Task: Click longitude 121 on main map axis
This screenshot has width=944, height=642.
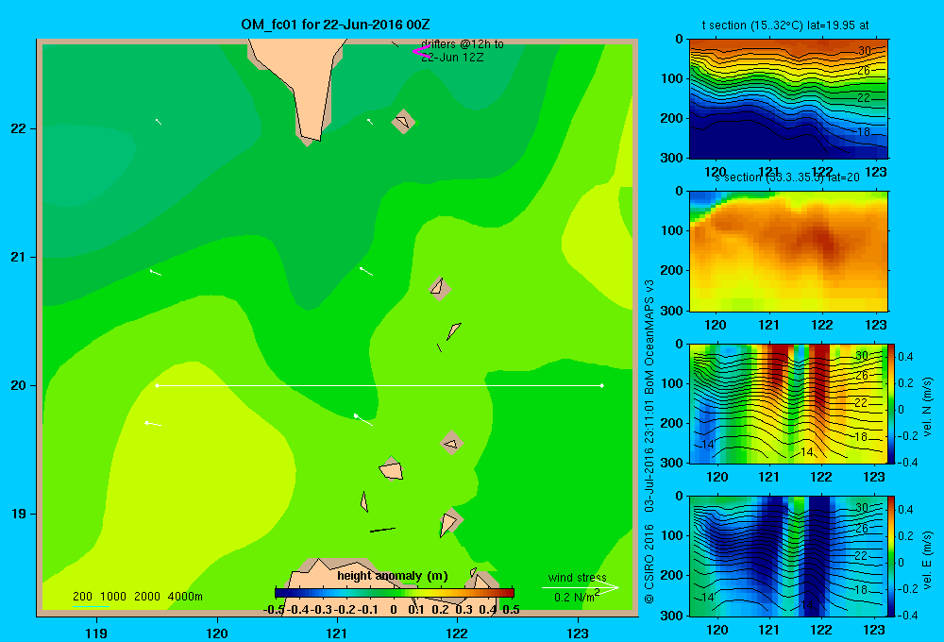Action: click(337, 633)
